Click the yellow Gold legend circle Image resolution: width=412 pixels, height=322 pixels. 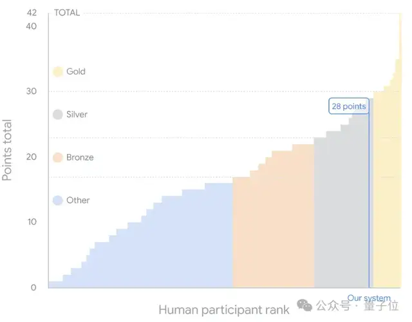coord(58,71)
